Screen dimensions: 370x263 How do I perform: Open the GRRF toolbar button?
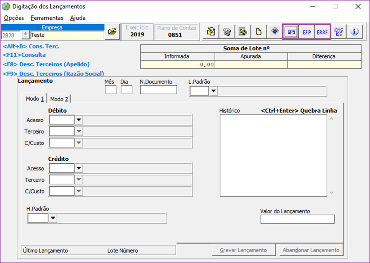click(x=322, y=32)
